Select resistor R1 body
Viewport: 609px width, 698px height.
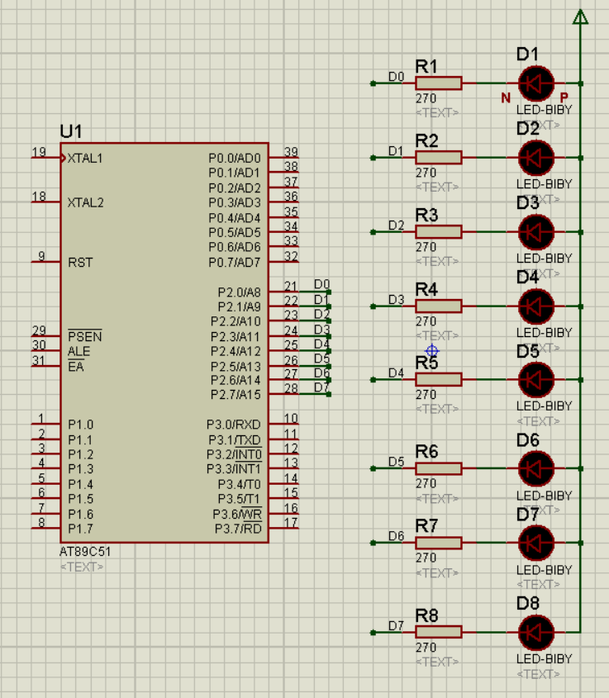(x=439, y=83)
